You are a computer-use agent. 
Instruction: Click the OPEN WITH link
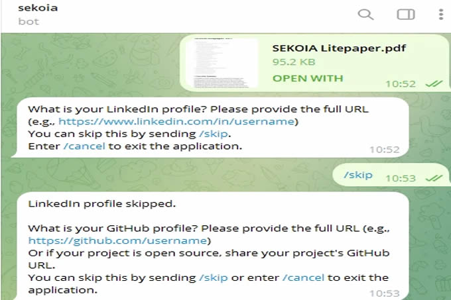pos(308,78)
